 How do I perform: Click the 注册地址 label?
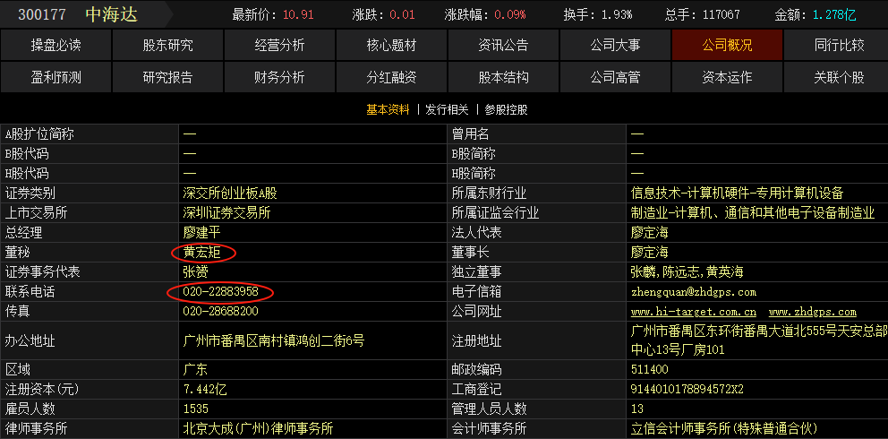coord(477,341)
